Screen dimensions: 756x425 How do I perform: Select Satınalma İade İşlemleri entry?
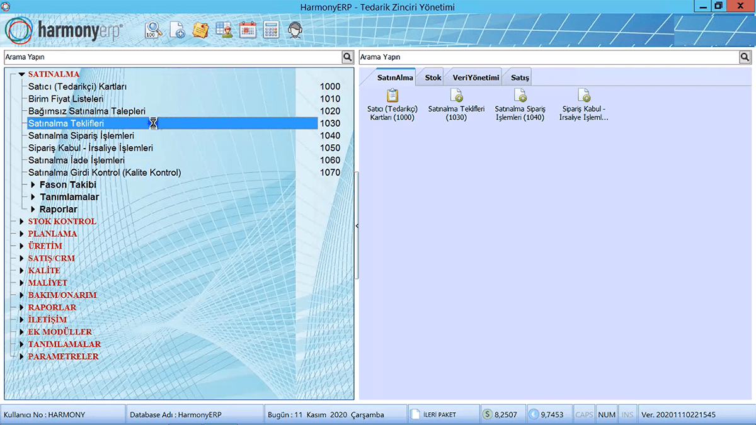(76, 161)
